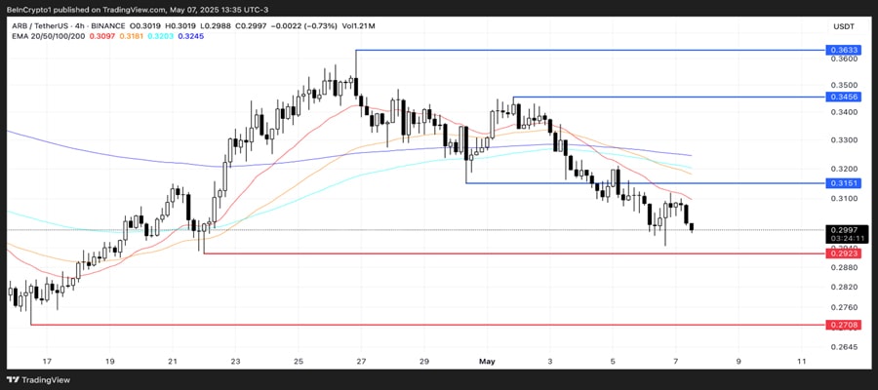Click the date label 9 on time axis
Image resolution: width=878 pixels, height=390 pixels.
pos(738,361)
